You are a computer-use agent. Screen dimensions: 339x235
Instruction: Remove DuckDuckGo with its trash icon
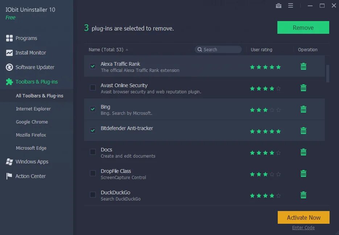[x=303, y=195]
